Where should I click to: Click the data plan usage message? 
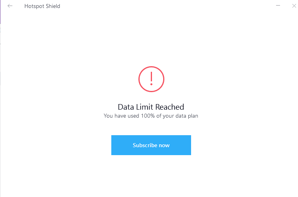[x=151, y=116]
